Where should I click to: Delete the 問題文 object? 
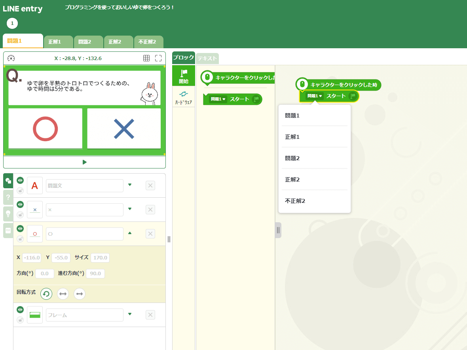click(x=150, y=186)
